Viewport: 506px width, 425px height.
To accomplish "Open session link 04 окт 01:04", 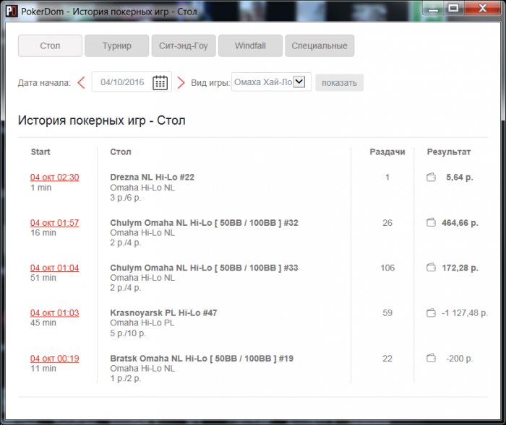I will coord(54,268).
